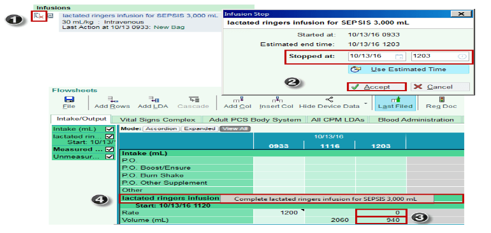The height and width of the screenshot is (233, 491).
Task: Click the Add Rows toolbar icon
Action: tap(112, 100)
